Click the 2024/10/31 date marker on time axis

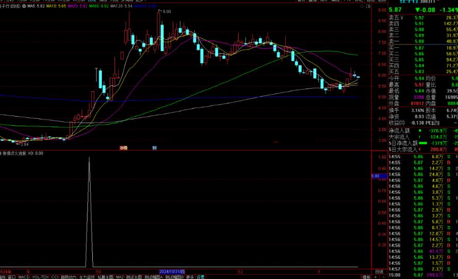(x=172, y=272)
